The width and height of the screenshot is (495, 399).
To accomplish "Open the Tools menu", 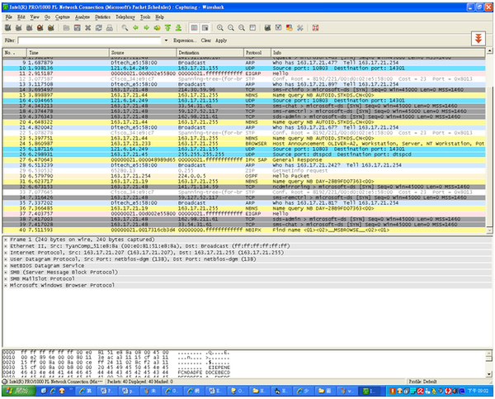I will point(145,17).
